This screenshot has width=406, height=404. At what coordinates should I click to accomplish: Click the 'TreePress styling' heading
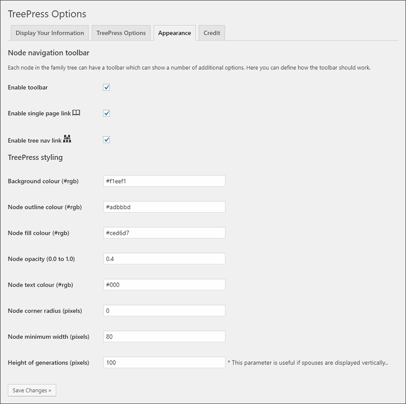(x=35, y=157)
